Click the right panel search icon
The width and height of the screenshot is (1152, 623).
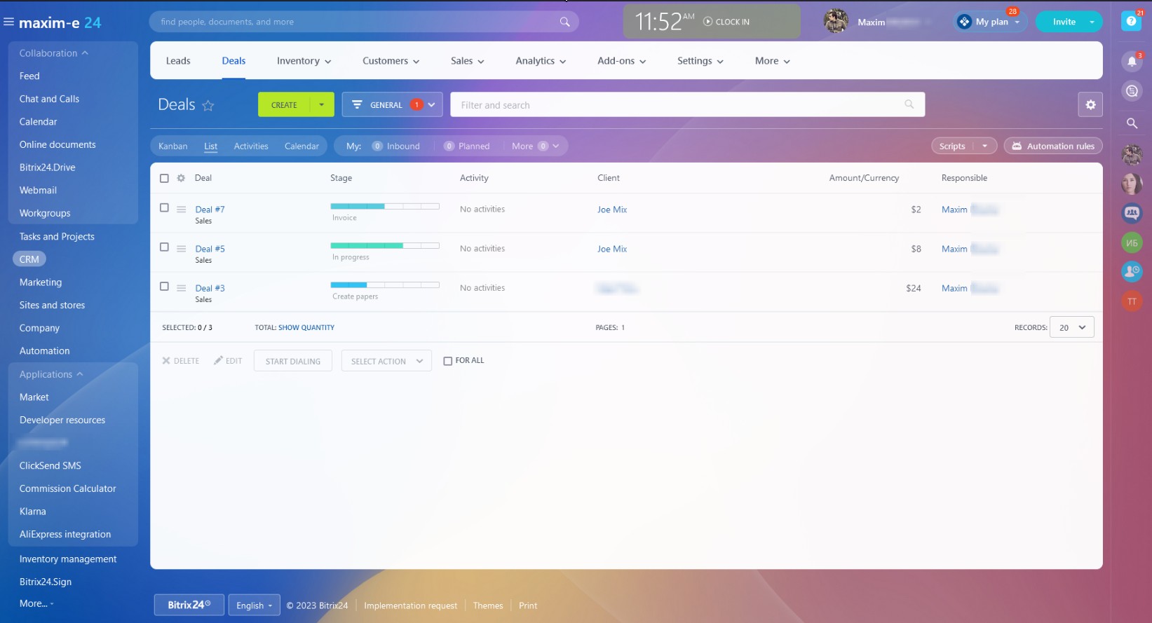pyautogui.click(x=1132, y=123)
